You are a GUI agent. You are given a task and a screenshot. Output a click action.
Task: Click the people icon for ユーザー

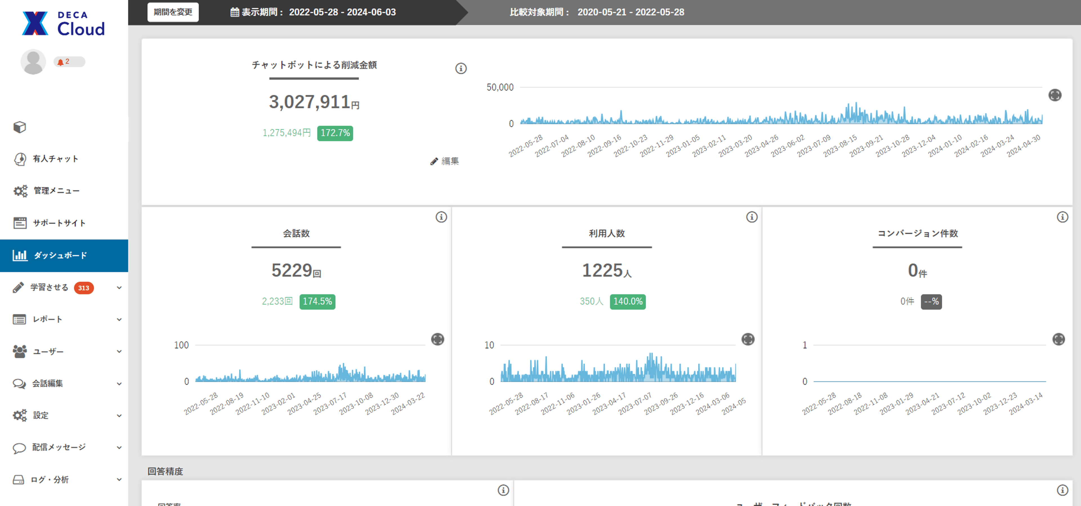[20, 351]
